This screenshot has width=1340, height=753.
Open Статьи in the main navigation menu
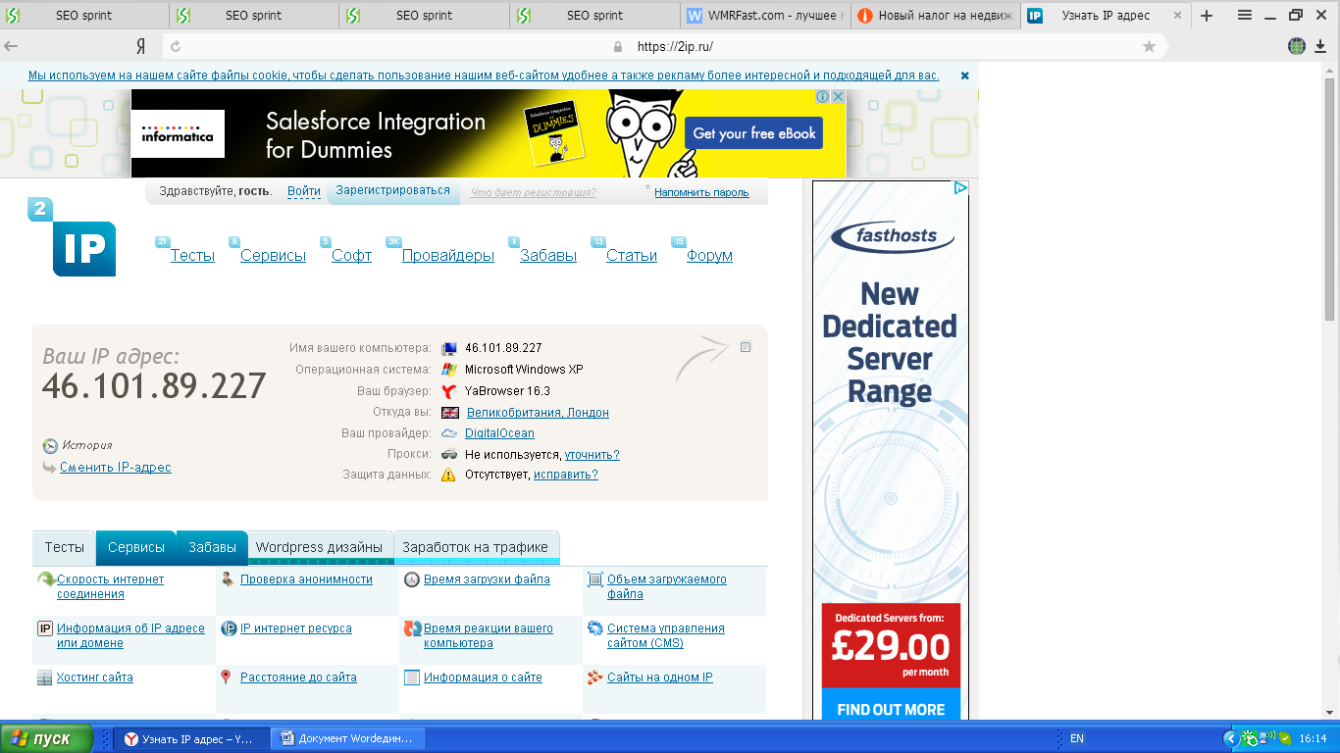click(x=632, y=256)
